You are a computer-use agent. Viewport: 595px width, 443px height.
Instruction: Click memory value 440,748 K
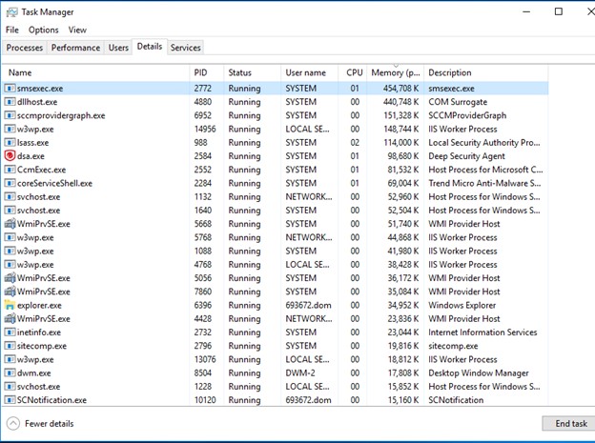400,102
